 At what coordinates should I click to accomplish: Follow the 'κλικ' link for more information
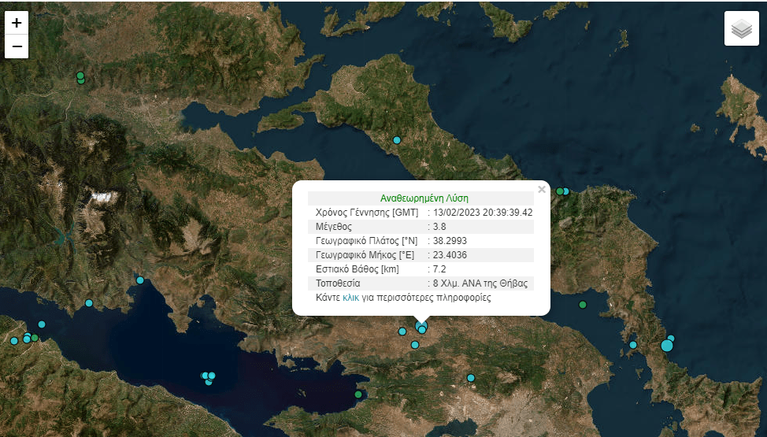(x=350, y=298)
